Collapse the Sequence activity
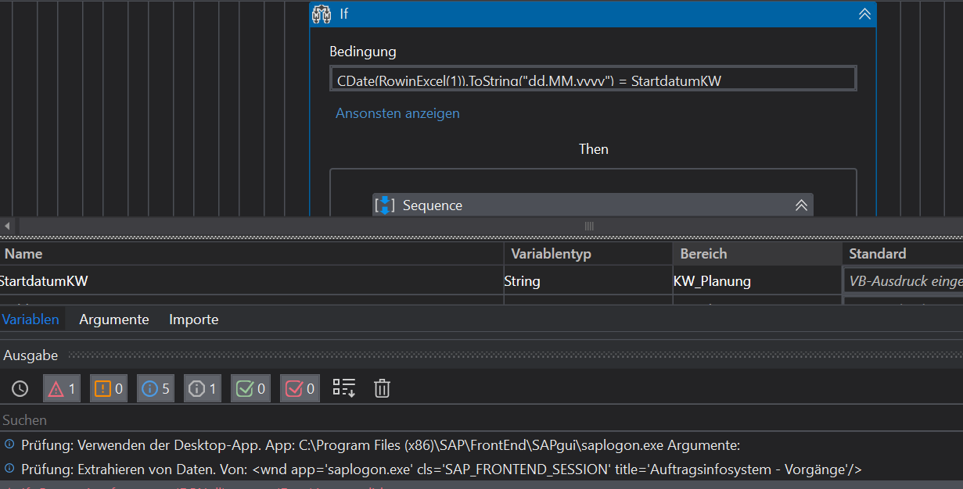Screen dimensions: 963x489 click(x=801, y=205)
